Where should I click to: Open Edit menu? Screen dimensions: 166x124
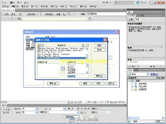coord(15,6)
